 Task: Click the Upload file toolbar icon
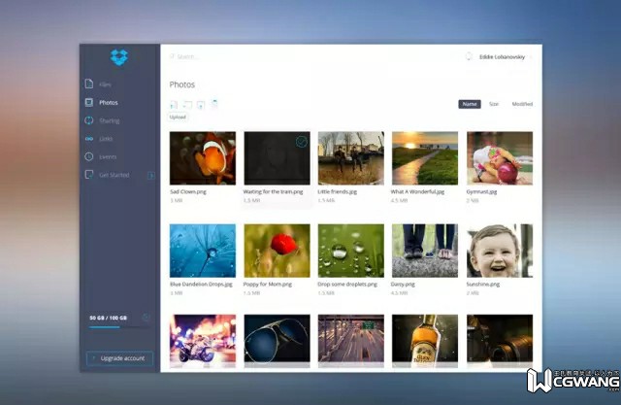[174, 105]
